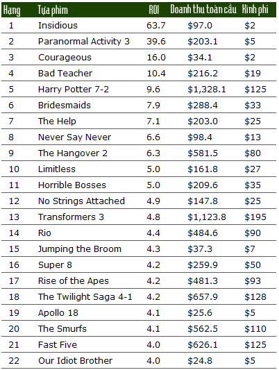Click the 'Harry Potter 7-2' title
This screenshot has height=370, width=279.
coord(74,90)
